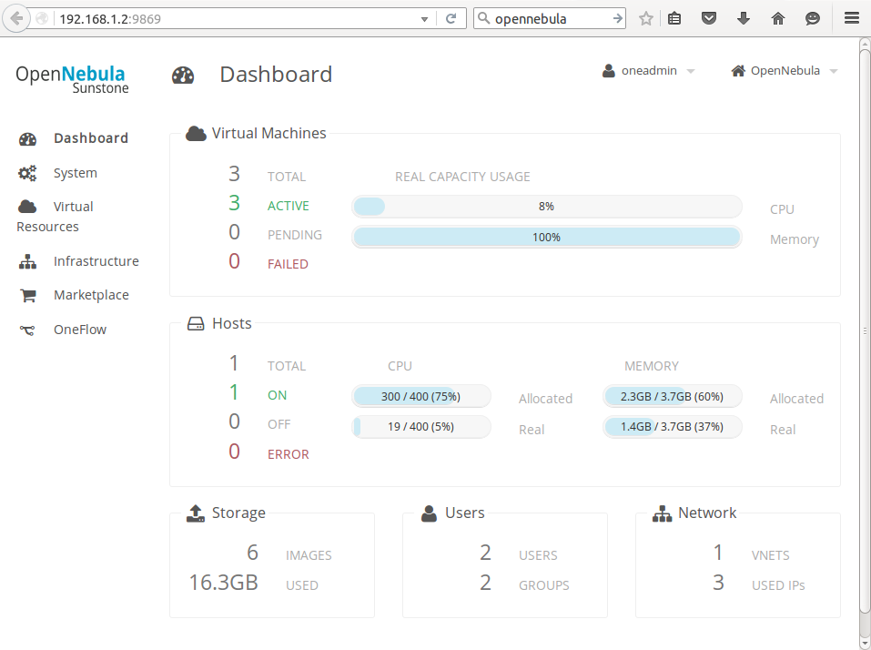Click the OneFlow icon in sidebar
Image resolution: width=871 pixels, height=650 pixels.
[x=27, y=330]
